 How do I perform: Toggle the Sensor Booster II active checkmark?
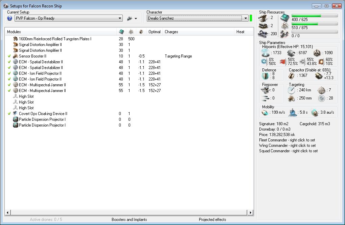[9, 56]
